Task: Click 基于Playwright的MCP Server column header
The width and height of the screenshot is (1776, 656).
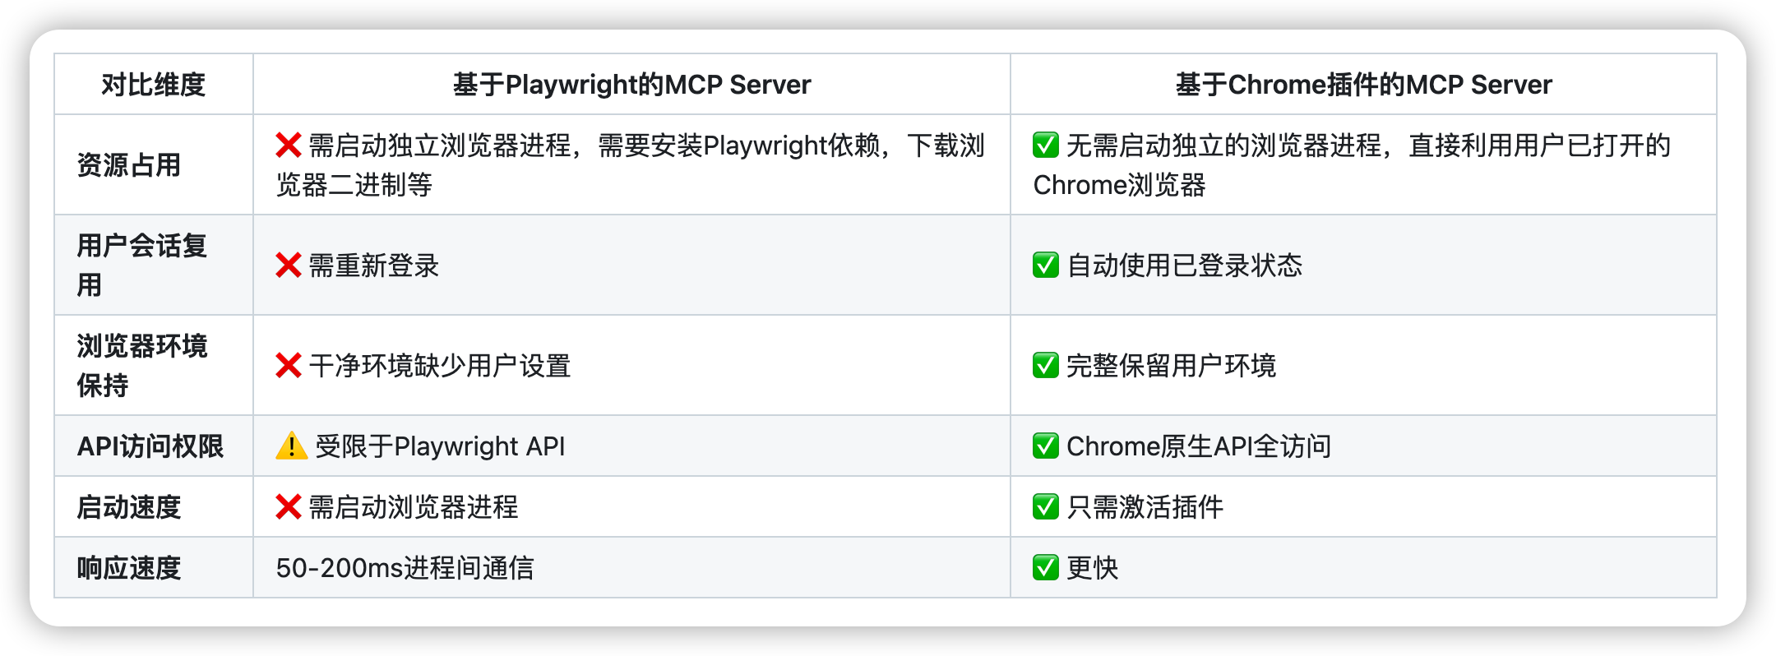Action: click(x=631, y=85)
